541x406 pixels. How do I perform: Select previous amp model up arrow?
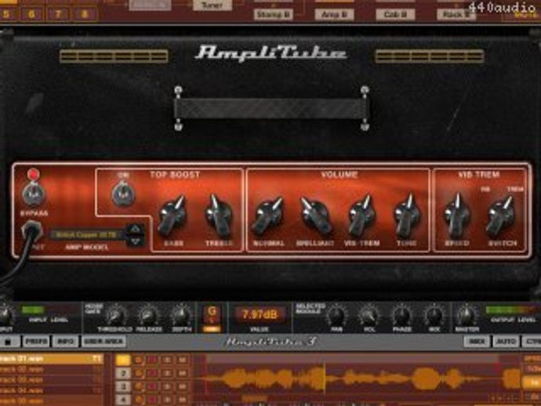tap(135, 229)
